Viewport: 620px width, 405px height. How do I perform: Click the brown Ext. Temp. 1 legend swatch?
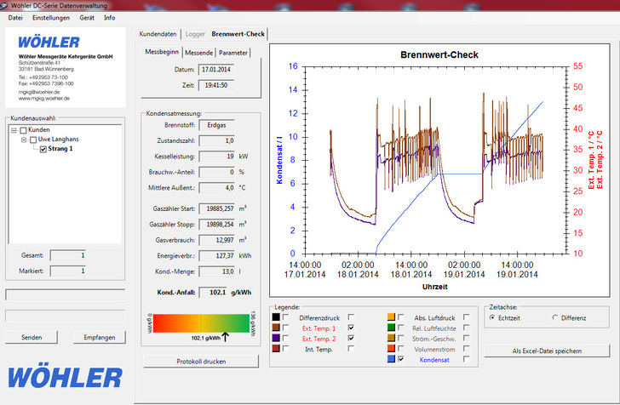coord(276,328)
